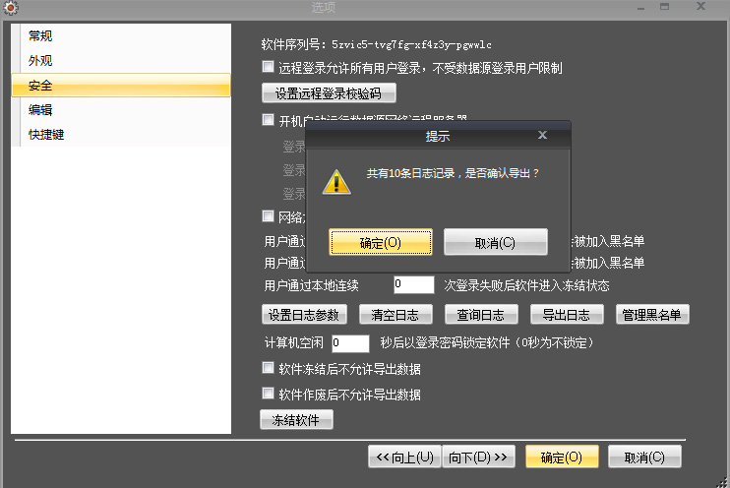Click the gear icon in title bar
The width and height of the screenshot is (730, 488).
(x=11, y=8)
